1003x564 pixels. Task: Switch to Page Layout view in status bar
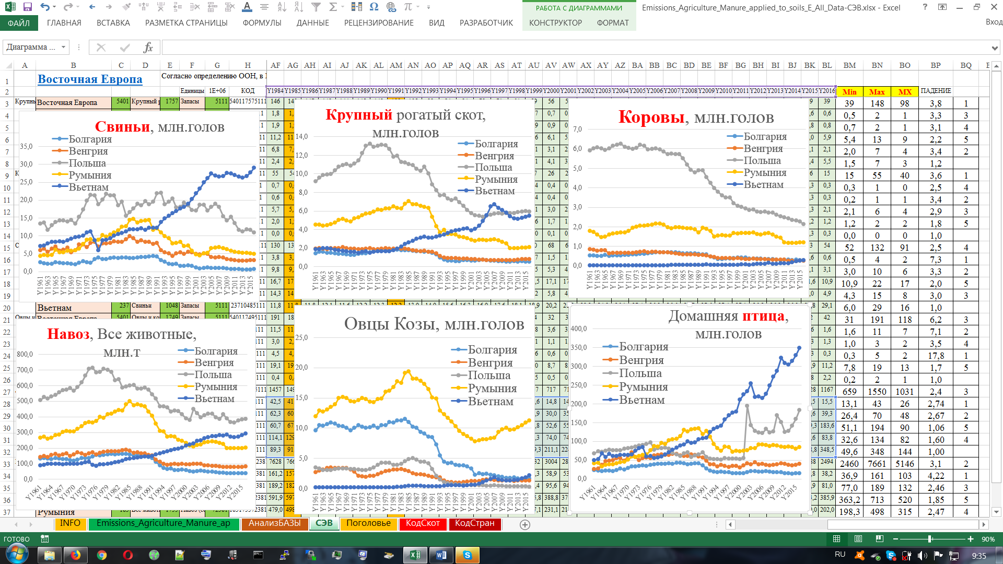point(858,539)
